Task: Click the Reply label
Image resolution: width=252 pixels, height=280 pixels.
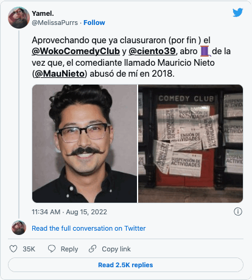Action: (69, 249)
